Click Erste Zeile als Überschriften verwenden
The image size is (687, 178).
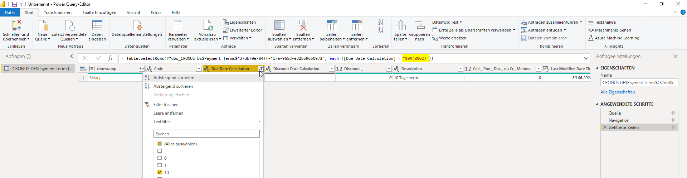474,30
